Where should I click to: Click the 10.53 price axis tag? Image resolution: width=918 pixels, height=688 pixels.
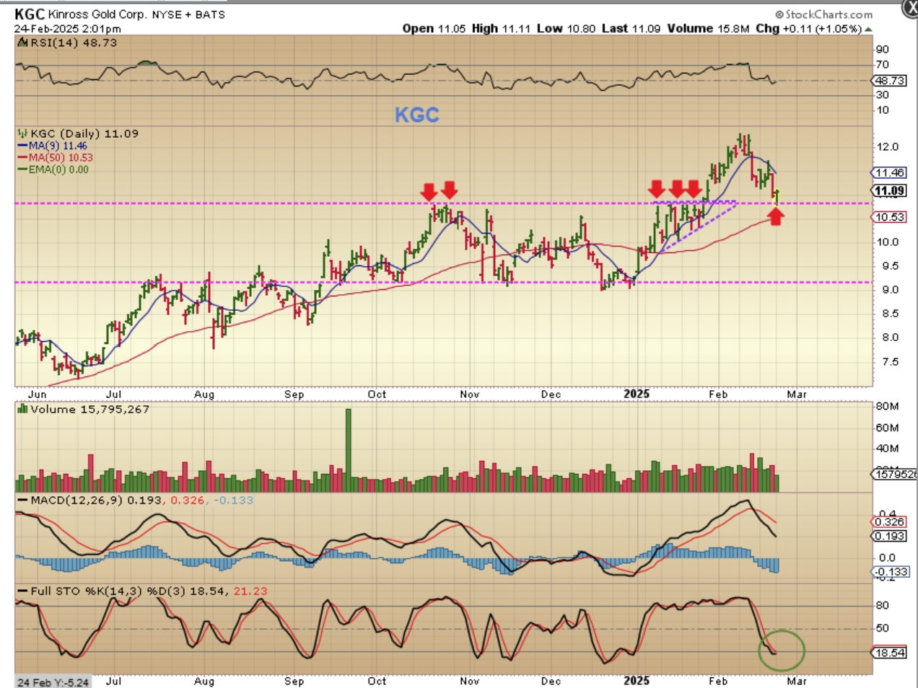click(889, 217)
